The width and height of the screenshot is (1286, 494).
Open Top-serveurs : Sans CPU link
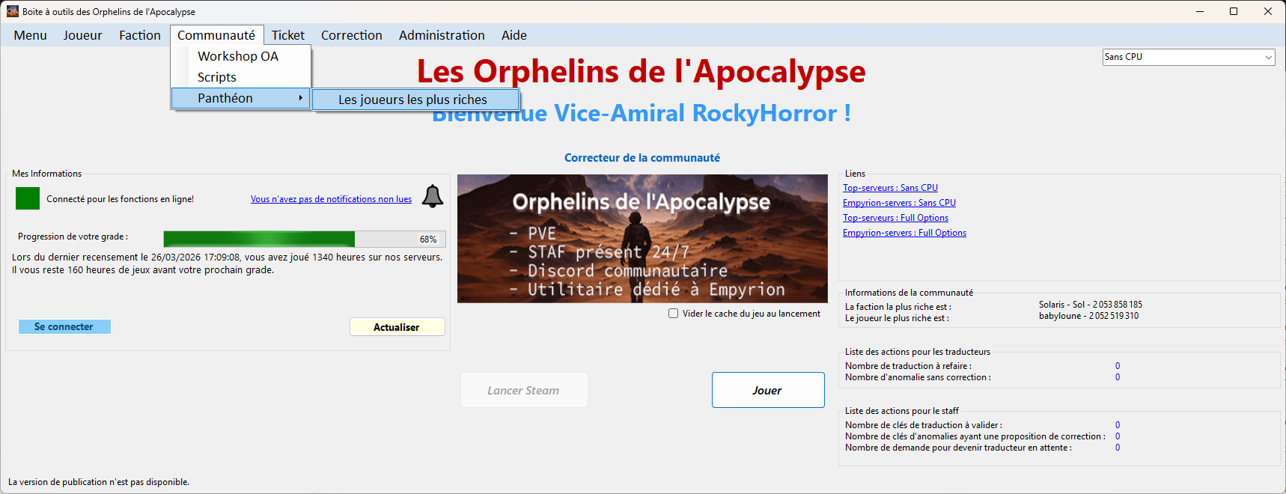click(890, 188)
